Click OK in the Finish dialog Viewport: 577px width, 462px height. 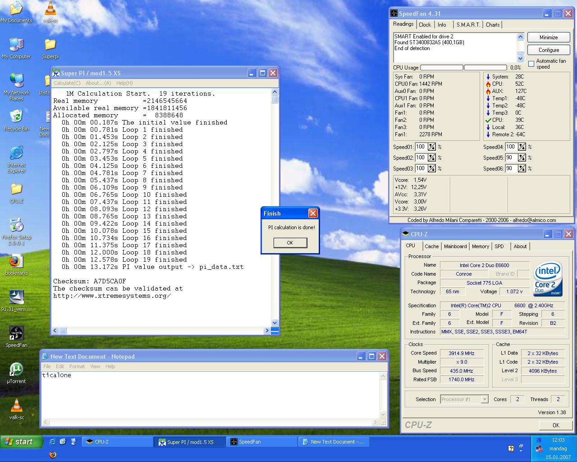coord(290,243)
